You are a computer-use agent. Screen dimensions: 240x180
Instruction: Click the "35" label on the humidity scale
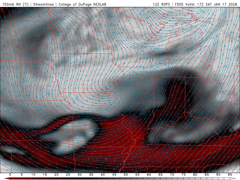pyautogui.click(x=91, y=175)
